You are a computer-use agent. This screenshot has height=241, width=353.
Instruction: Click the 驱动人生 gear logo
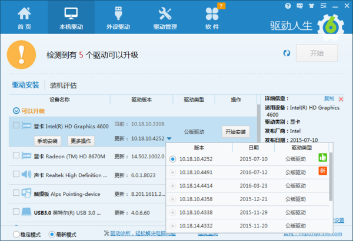(x=331, y=28)
